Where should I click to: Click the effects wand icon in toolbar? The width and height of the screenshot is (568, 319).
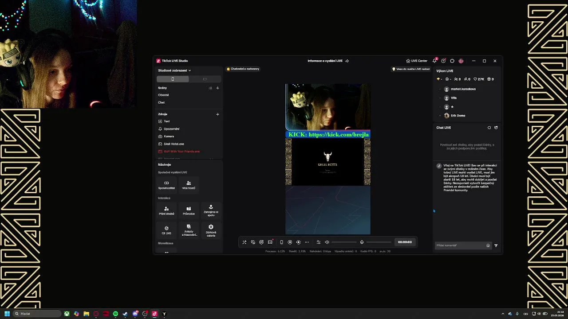tap(244, 242)
